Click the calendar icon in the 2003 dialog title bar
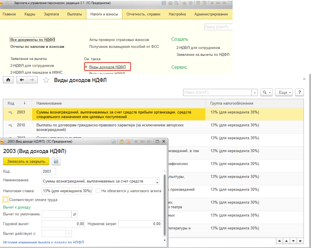This screenshot has height=248, width=311. point(128,142)
